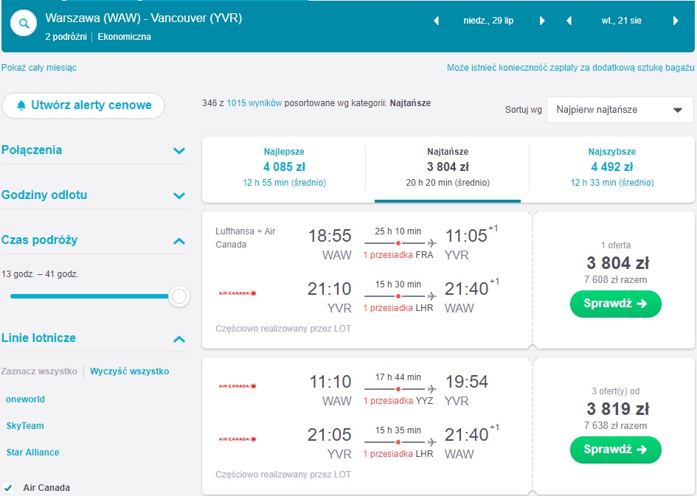Go to next return date arrow
The width and height of the screenshot is (697, 496).
[x=676, y=21]
